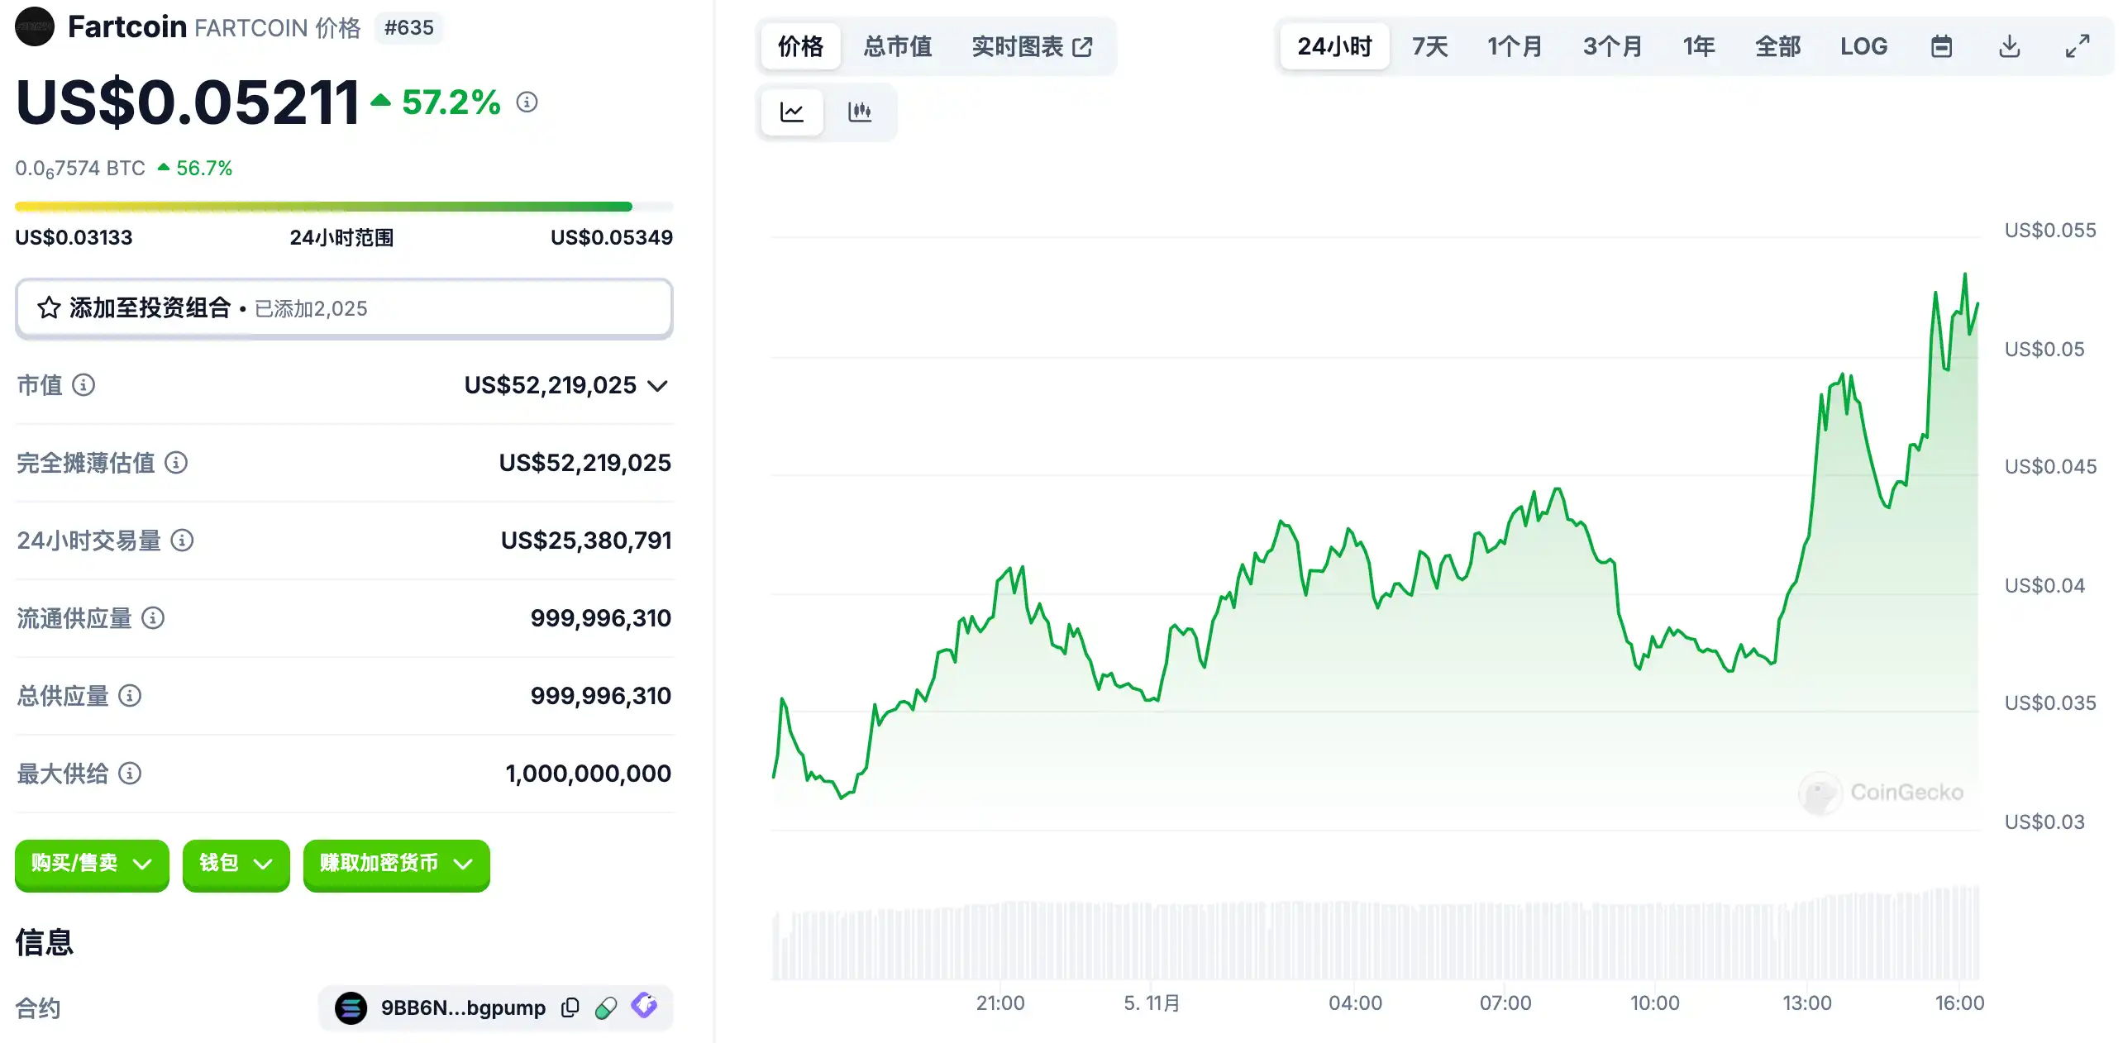Expand the market cap value chevron
This screenshot has height=1043, width=2123.
[x=658, y=386]
